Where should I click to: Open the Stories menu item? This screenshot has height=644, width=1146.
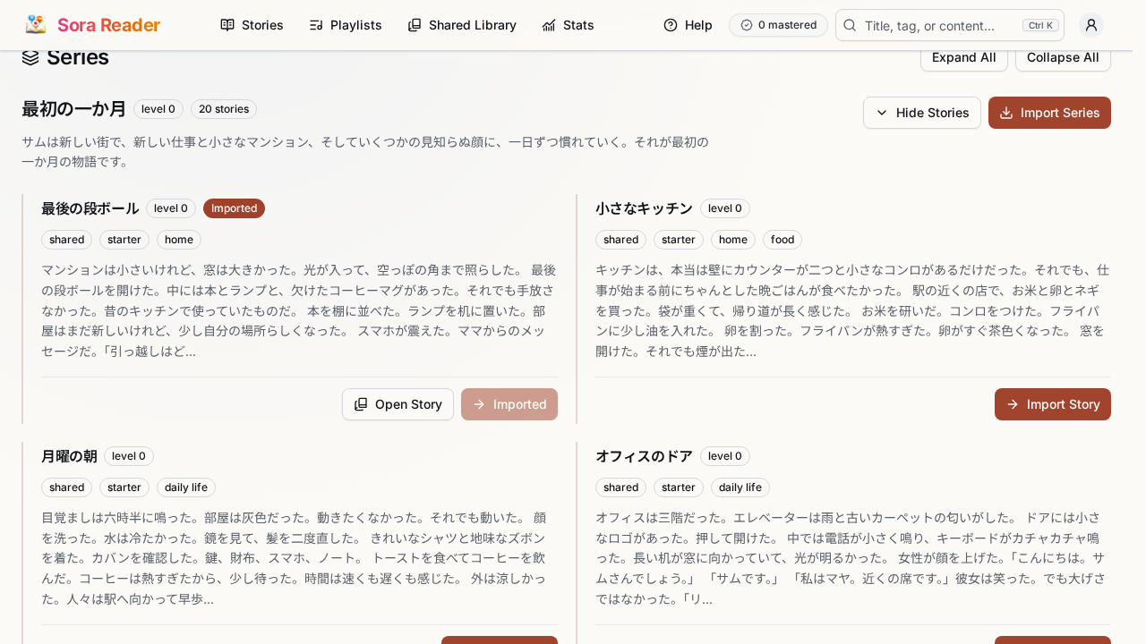[x=252, y=25]
